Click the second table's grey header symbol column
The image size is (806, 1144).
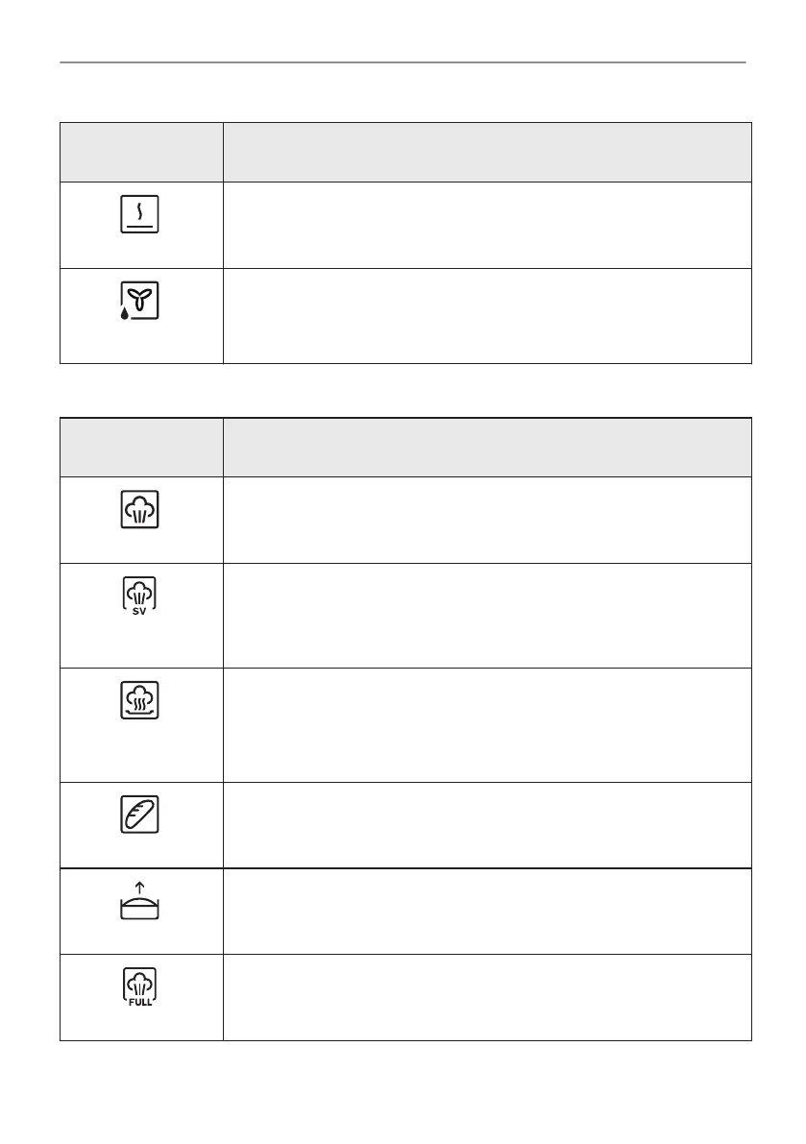point(141,447)
